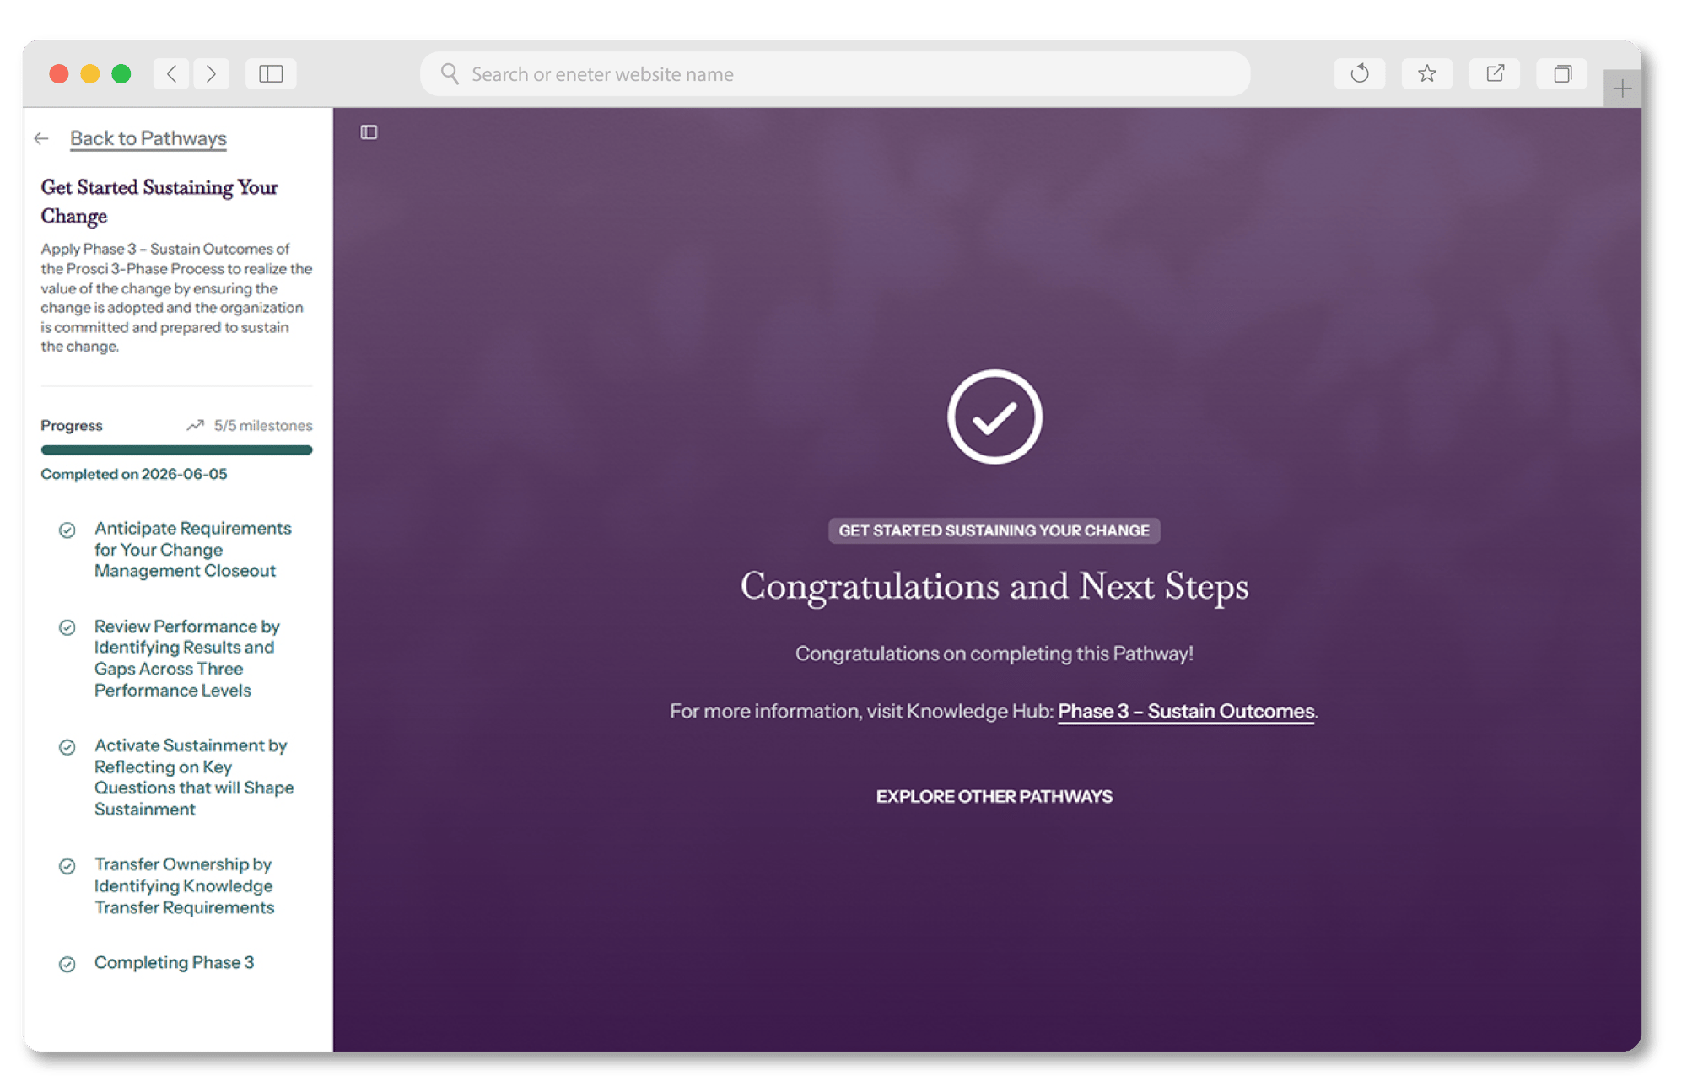Click the green progress bar

coord(176,450)
